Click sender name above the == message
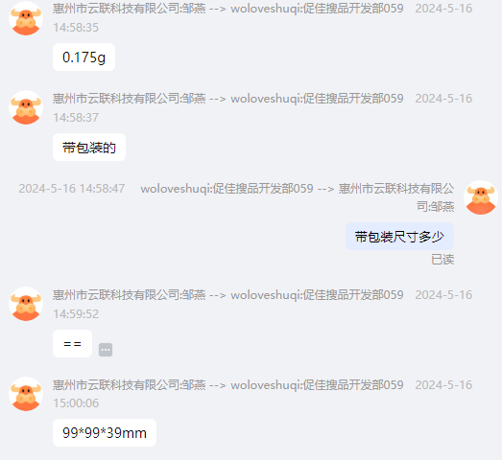The width and height of the screenshot is (502, 460). (227, 295)
